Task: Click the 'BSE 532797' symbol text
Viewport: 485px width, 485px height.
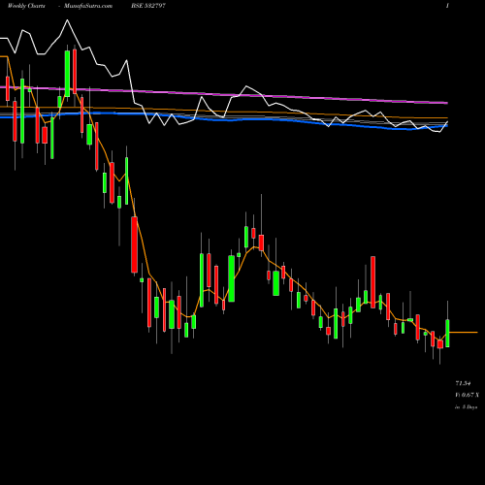Action: tap(148, 6)
